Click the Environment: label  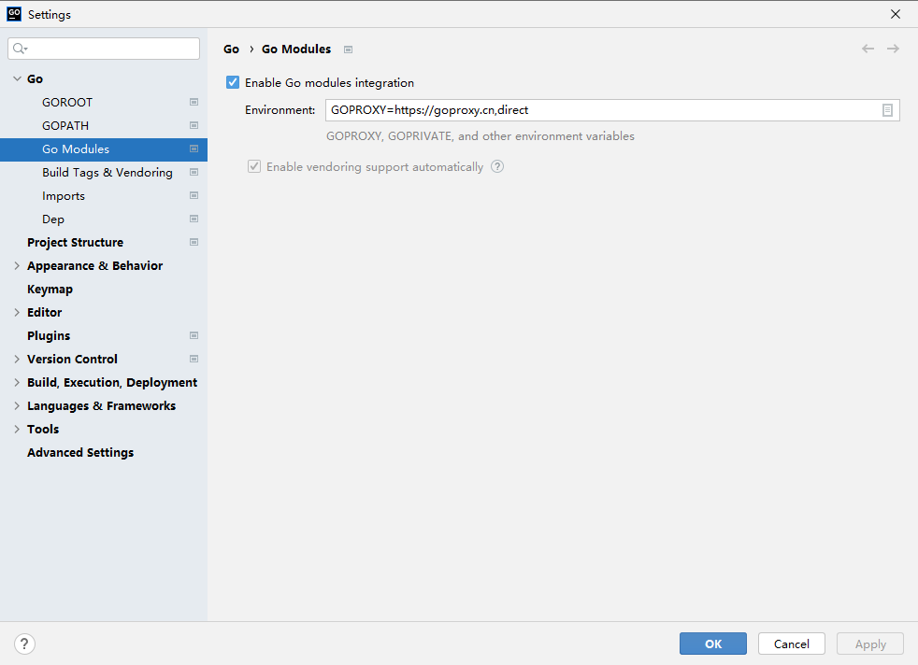coord(280,110)
